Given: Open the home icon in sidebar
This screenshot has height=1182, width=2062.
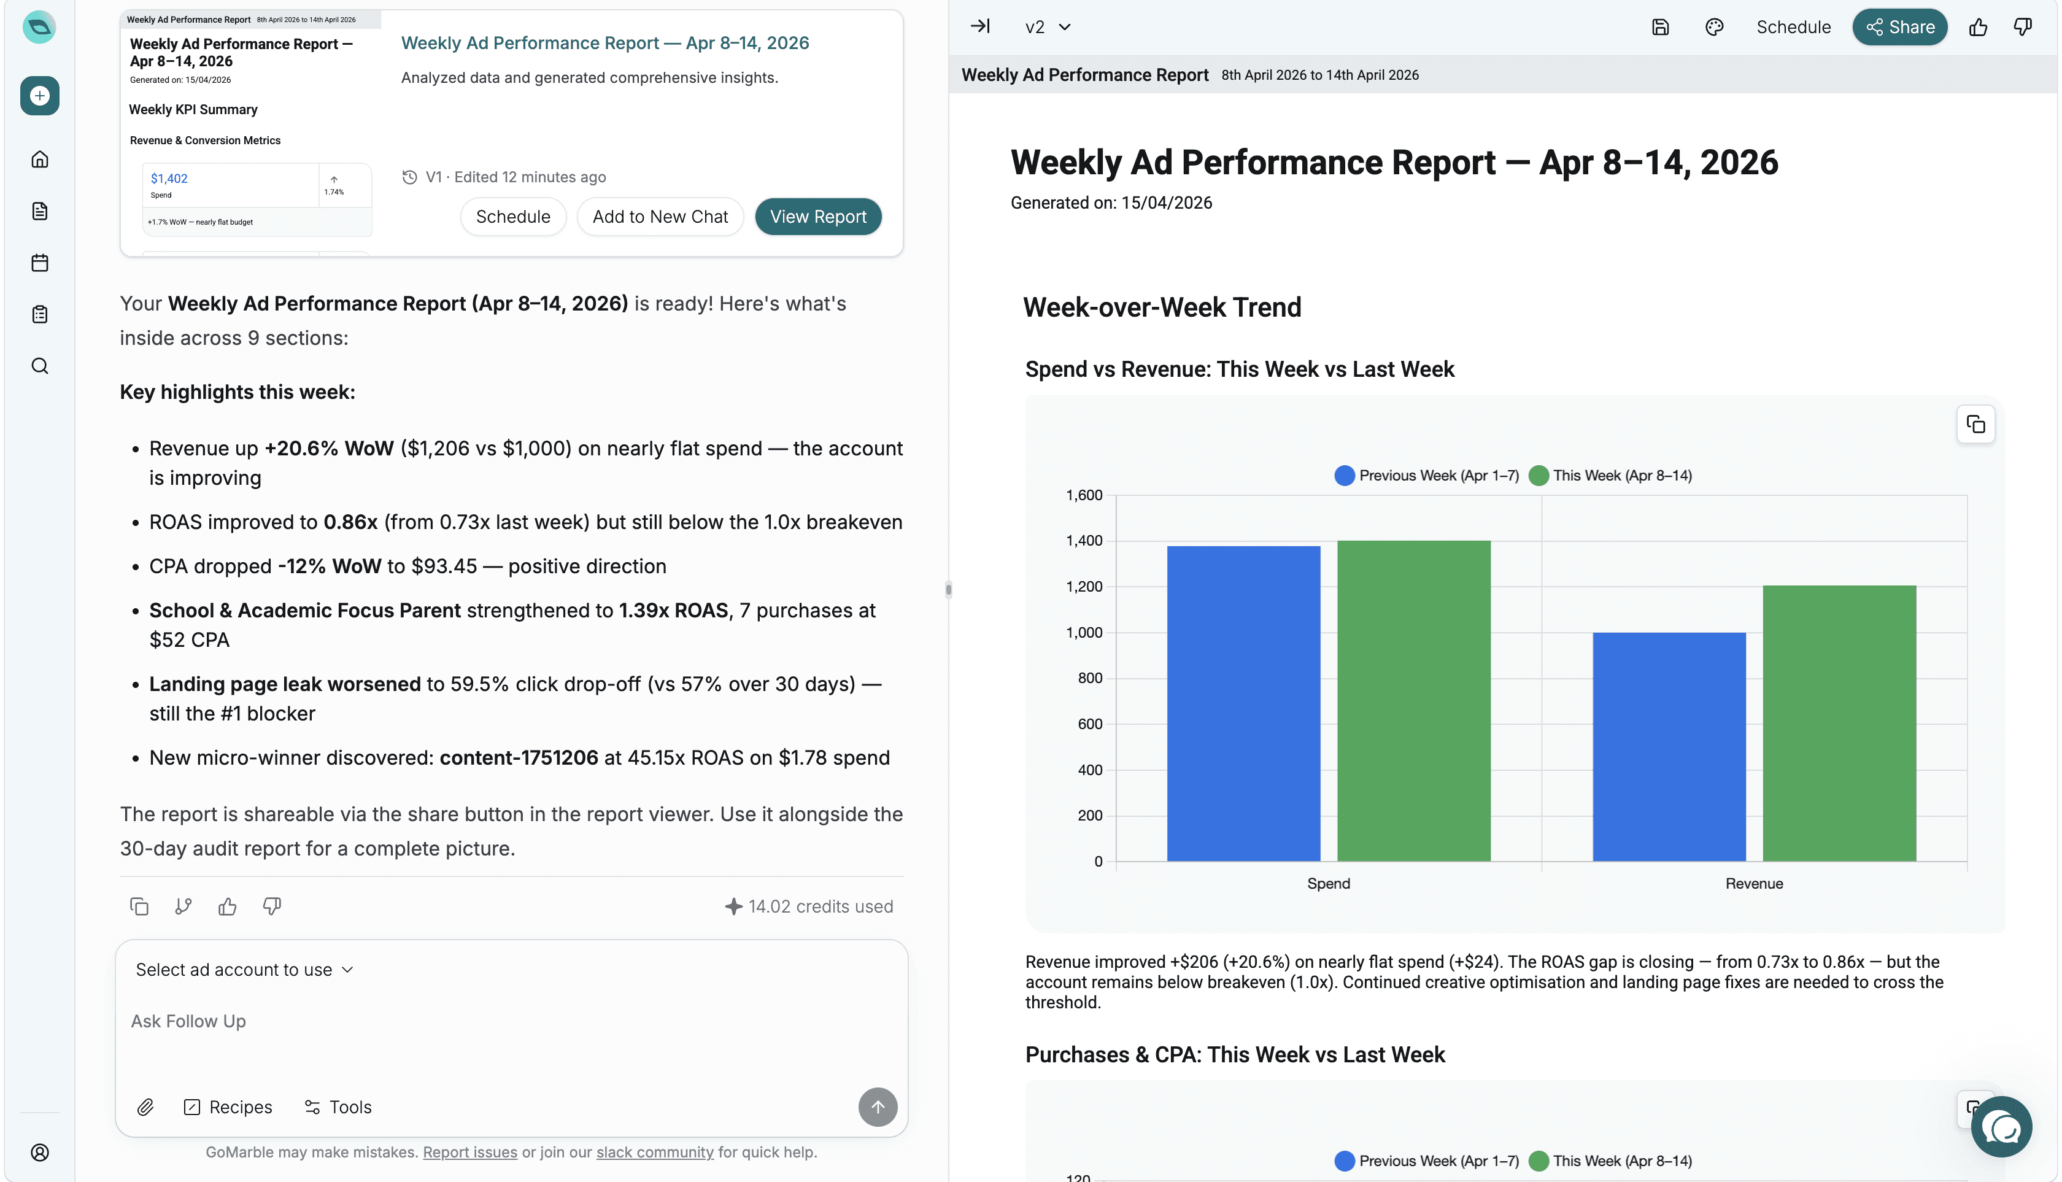Looking at the screenshot, I should click(39, 159).
